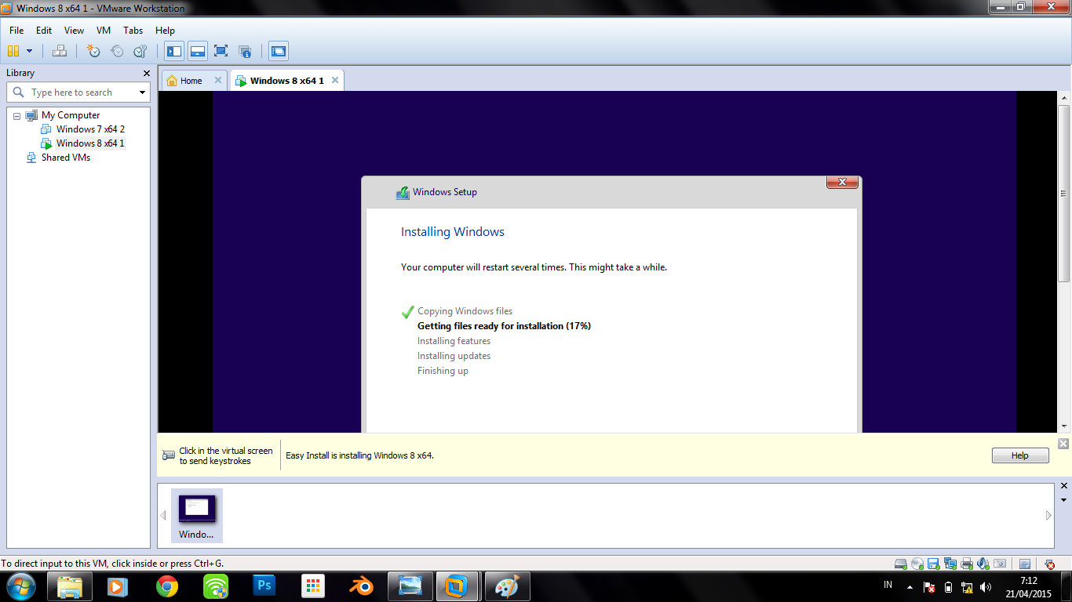Dismiss the Easy Install notification bar
The width and height of the screenshot is (1072, 602).
(1063, 444)
